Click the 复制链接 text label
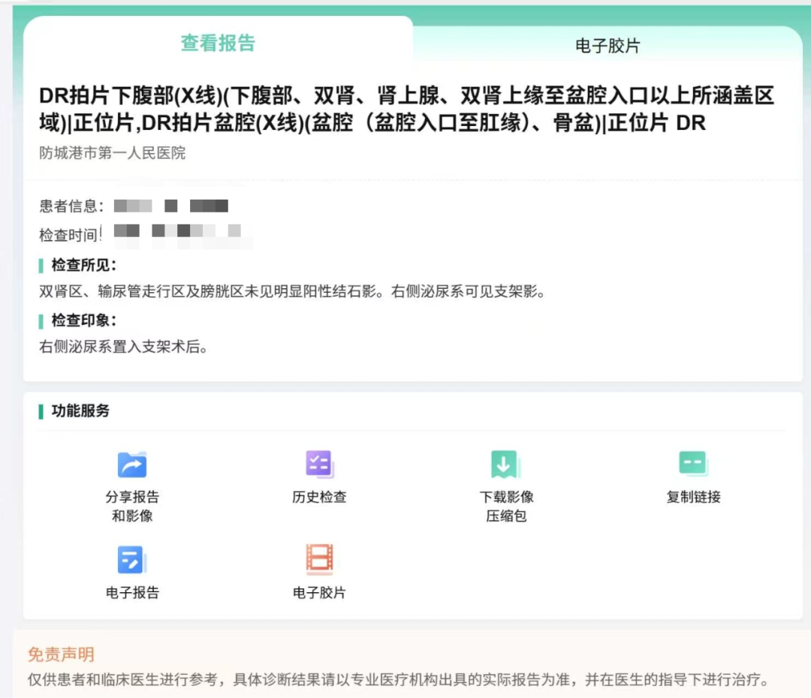Viewport: 811px width, 698px height. tap(693, 497)
